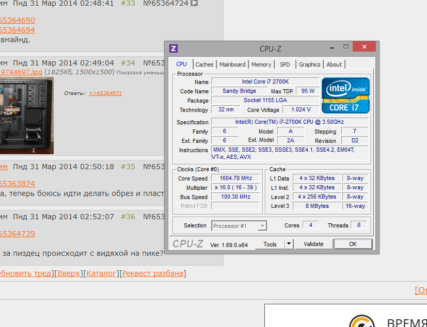Click the Model value A
This screenshot has width=427, height=327.
[291, 131]
